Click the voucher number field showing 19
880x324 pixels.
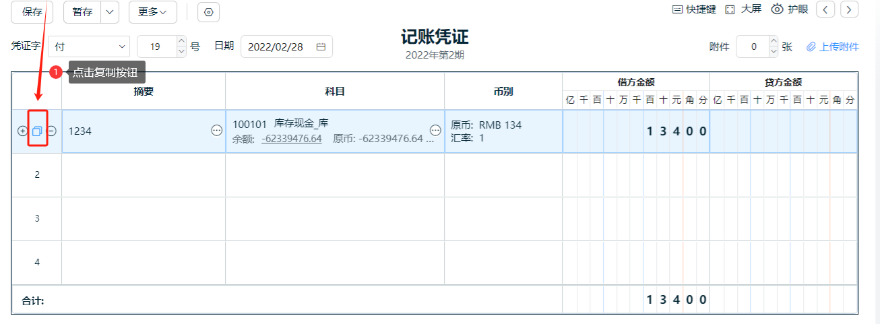[156, 47]
